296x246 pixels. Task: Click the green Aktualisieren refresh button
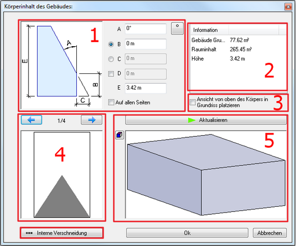(206, 120)
